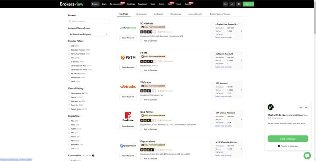
Task: Click the Search brokers input field
Action: click(x=88, y=21)
